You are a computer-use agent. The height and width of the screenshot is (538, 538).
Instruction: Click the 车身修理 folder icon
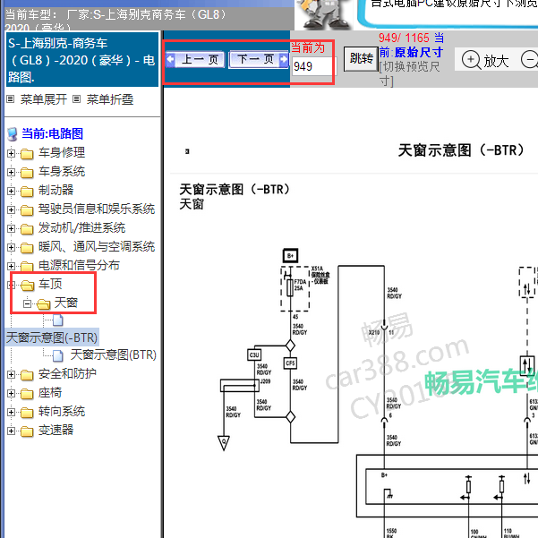pyautogui.click(x=27, y=154)
